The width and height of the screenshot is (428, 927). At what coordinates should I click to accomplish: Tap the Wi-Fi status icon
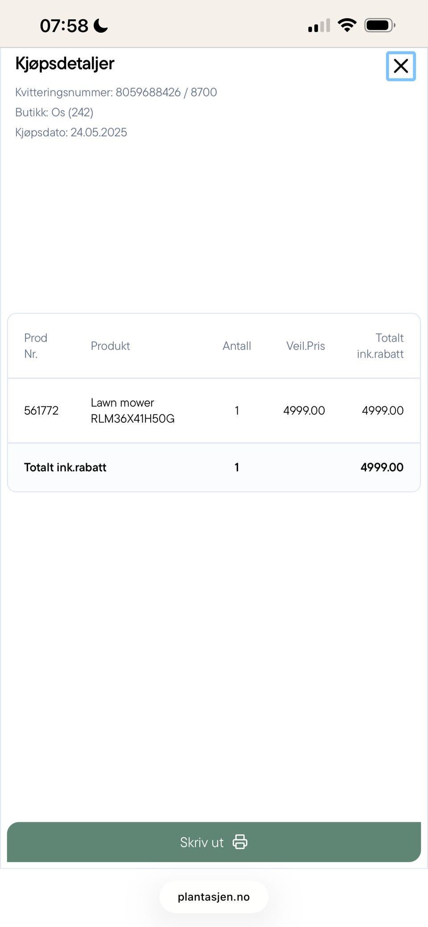347,25
